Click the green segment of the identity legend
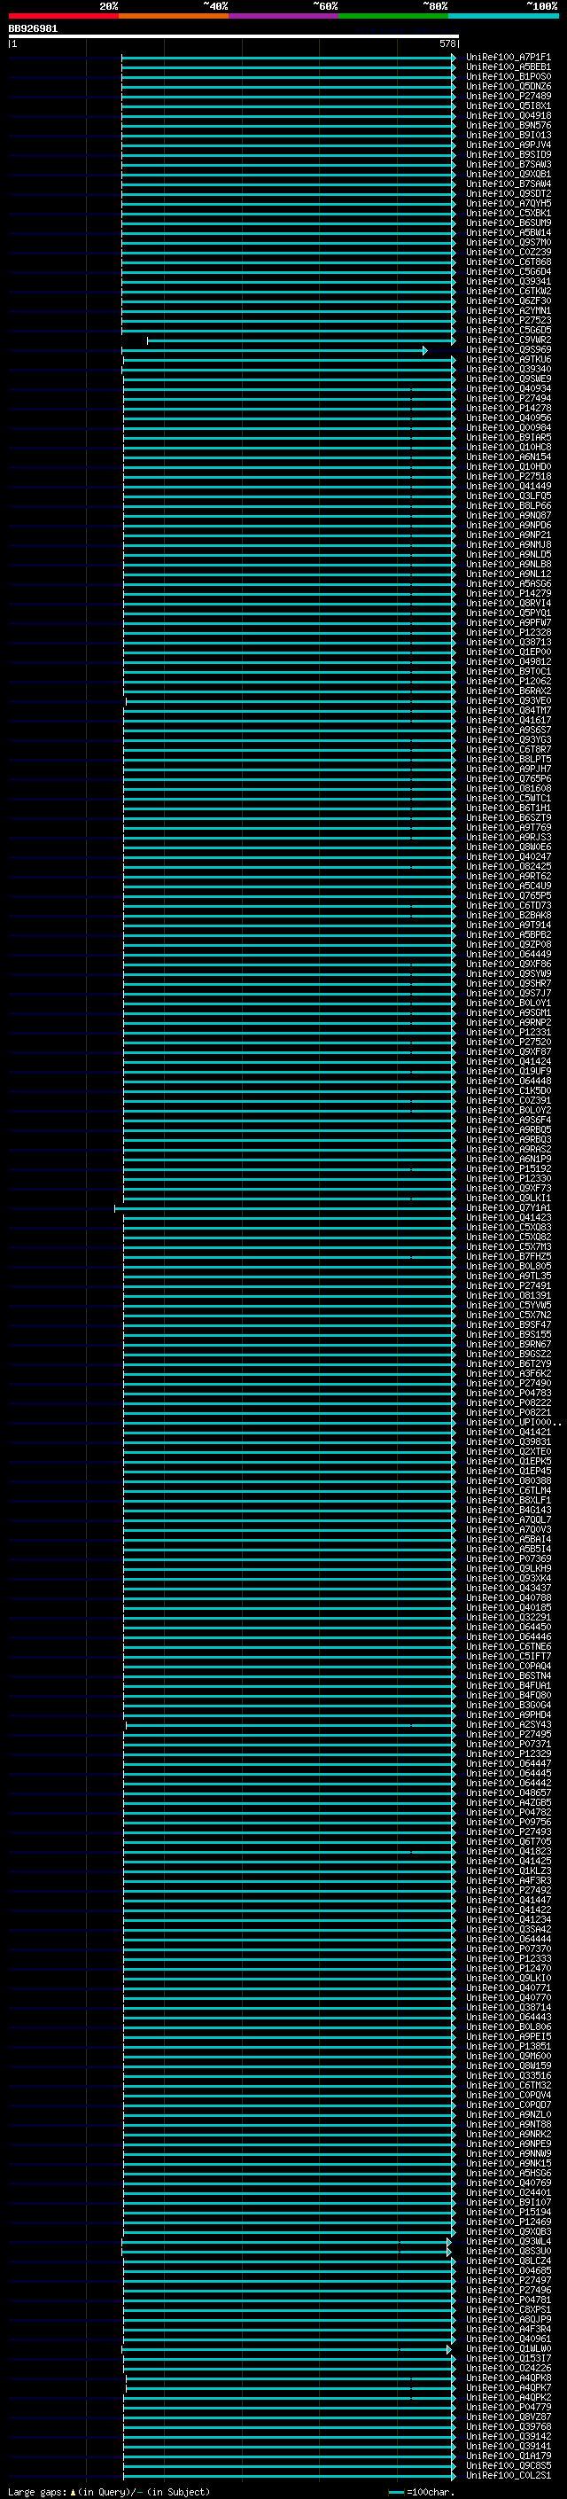Image resolution: width=567 pixels, height=2499 pixels. click(x=393, y=16)
